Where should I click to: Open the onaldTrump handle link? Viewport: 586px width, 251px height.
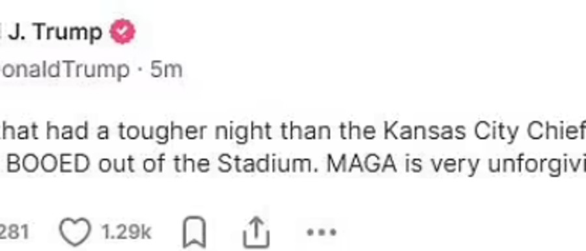[x=64, y=70]
